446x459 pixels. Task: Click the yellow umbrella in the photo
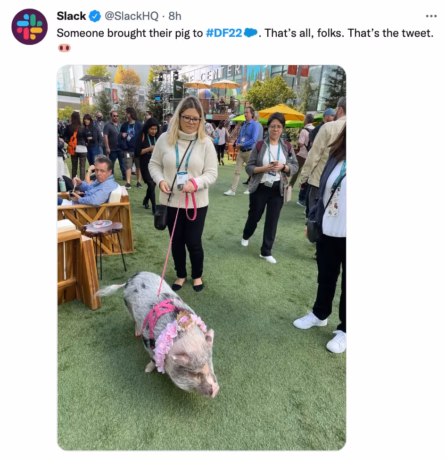[x=281, y=113]
